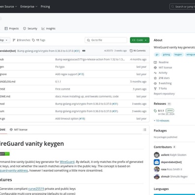The image size is (195, 195).
Task: Click the pulse icon beside Activity
Action: point(155,73)
